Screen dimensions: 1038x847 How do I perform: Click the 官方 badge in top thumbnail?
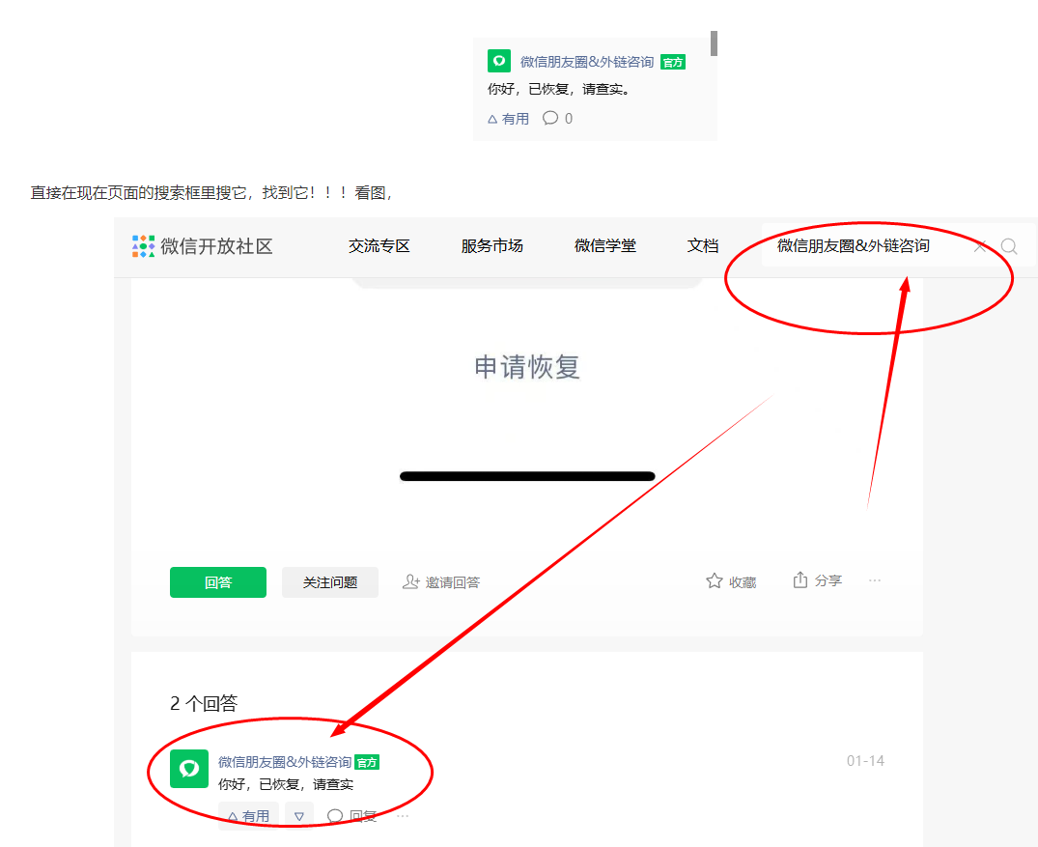pyautogui.click(x=673, y=62)
